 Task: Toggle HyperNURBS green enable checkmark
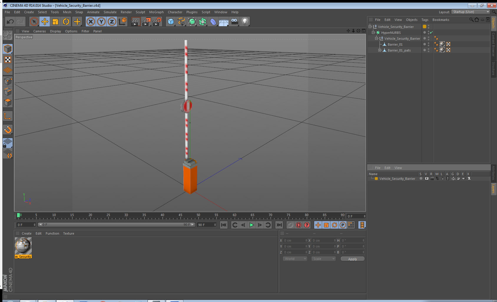(431, 32)
